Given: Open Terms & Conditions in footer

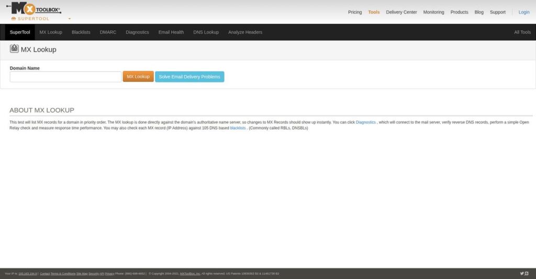Looking at the screenshot, I should coord(63,274).
